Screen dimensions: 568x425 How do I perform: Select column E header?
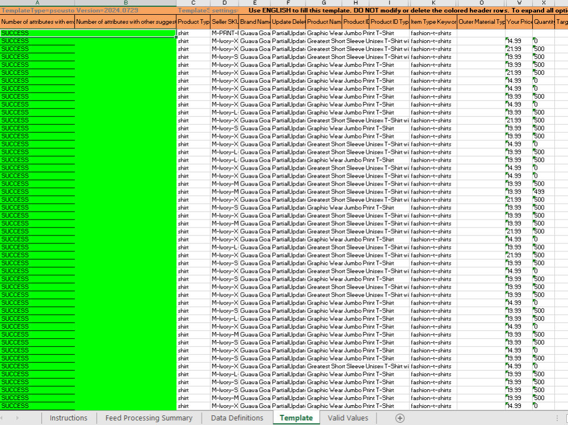pos(254,3)
